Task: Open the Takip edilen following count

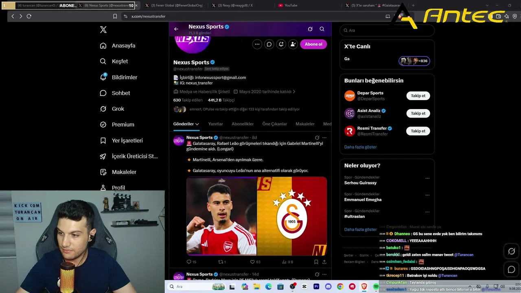Action: [188, 100]
